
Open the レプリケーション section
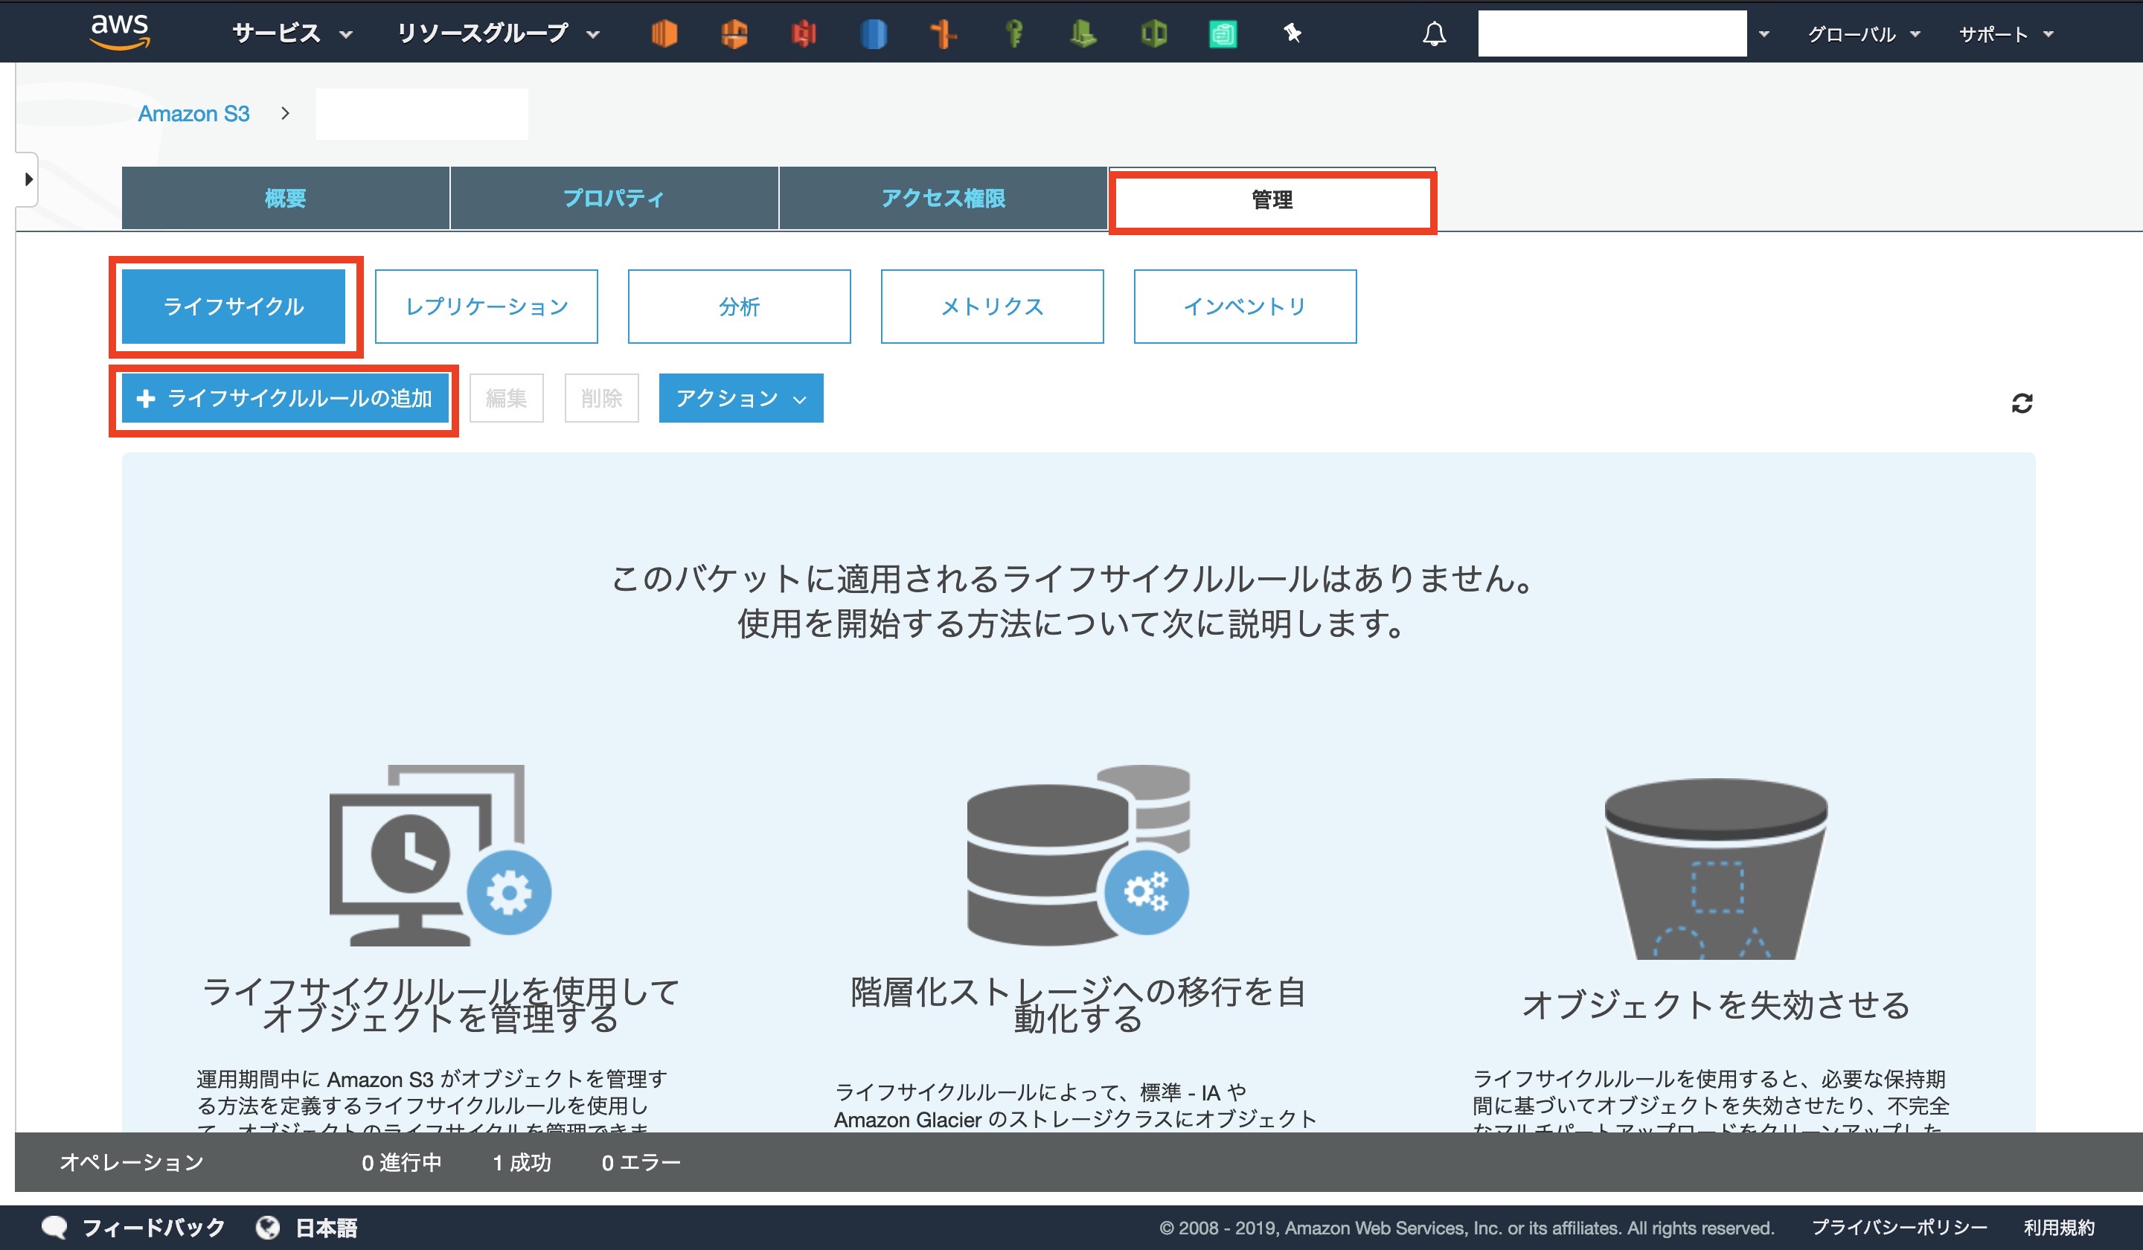pos(487,306)
